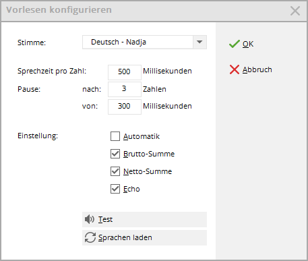Image resolution: width=308 pixels, height=261 pixels.
Task: Click the Brutto-Summe label text
Action: click(x=149, y=154)
